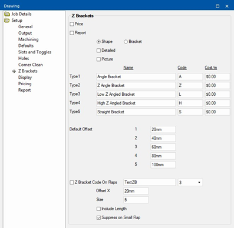Go to Slots and Toggles page
The image size is (234, 228).
pyautogui.click(x=35, y=52)
